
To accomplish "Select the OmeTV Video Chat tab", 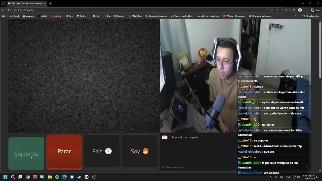I will point(26,4).
